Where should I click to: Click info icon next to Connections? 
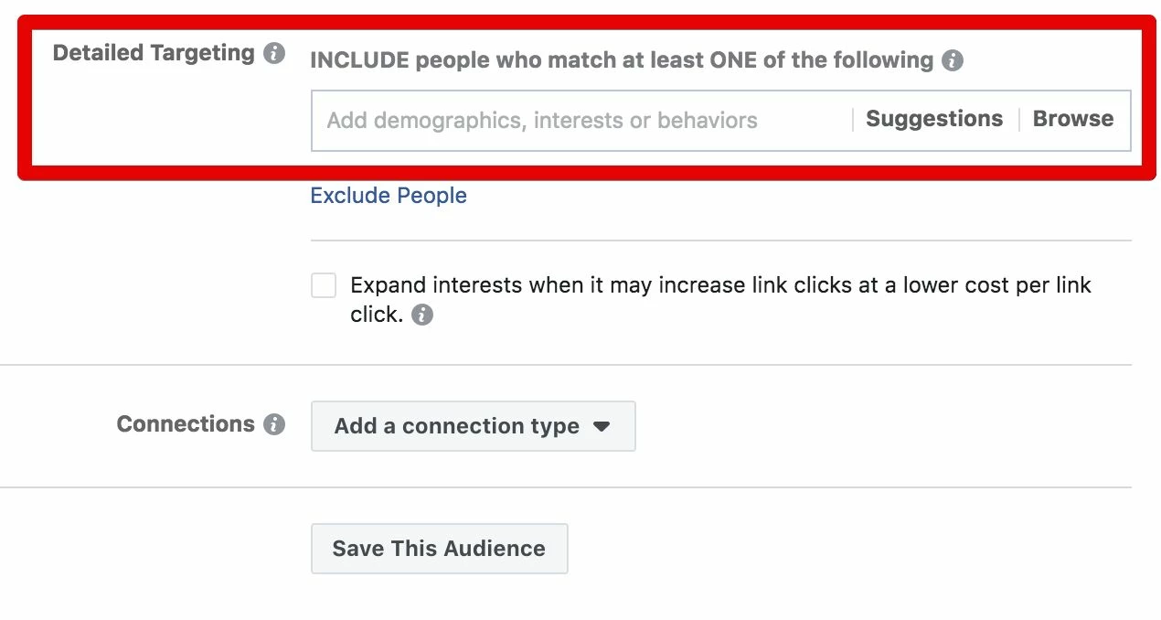pos(274,424)
